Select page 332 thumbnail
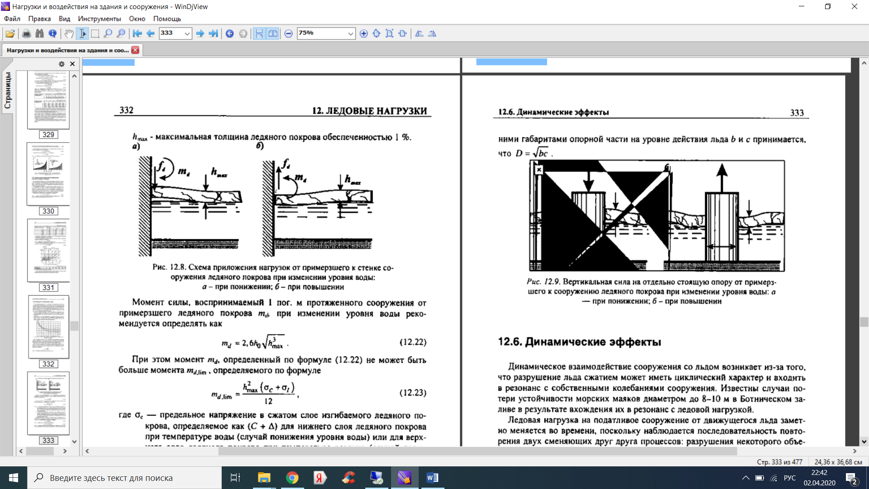 (x=48, y=327)
